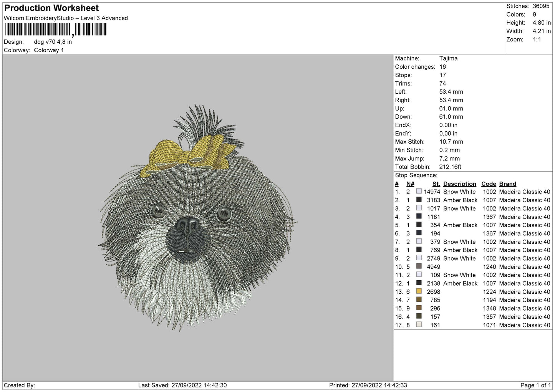555x392 pixels.
Task: Click the Height value 4.80 in
Action: pos(542,23)
